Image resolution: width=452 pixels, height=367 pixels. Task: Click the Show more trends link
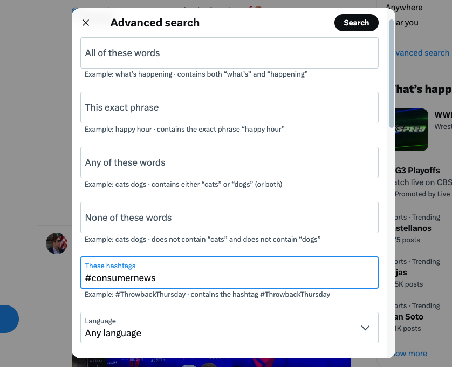411,354
